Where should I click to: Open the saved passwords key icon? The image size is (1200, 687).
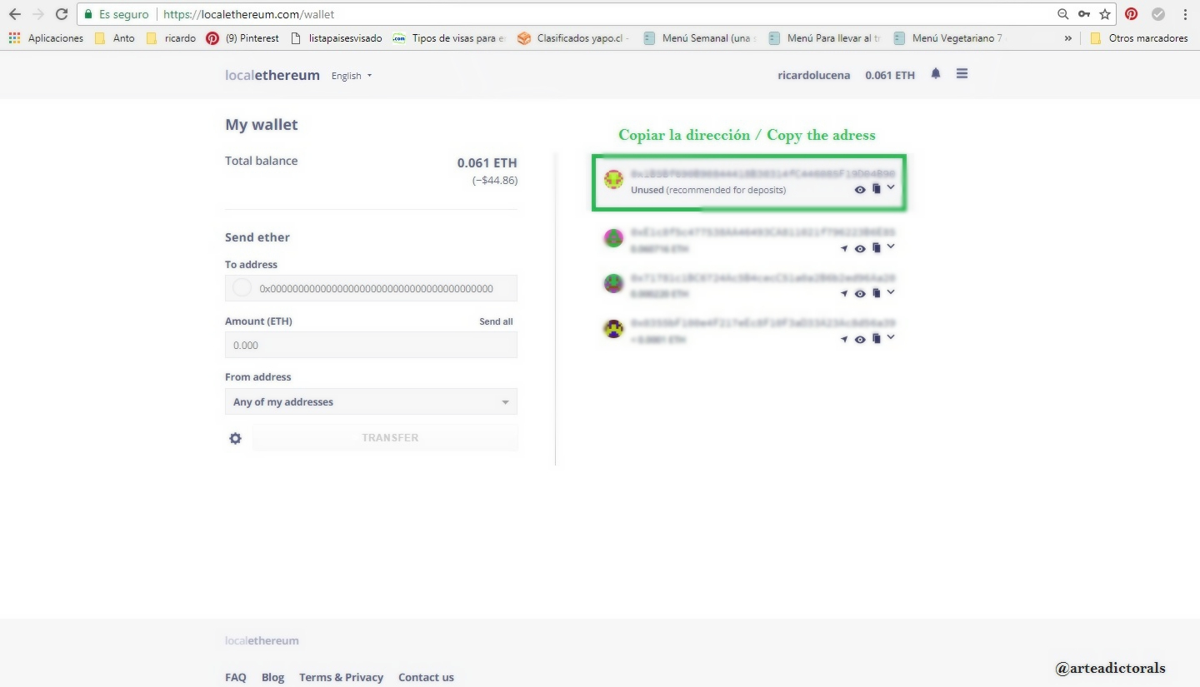(x=1084, y=14)
